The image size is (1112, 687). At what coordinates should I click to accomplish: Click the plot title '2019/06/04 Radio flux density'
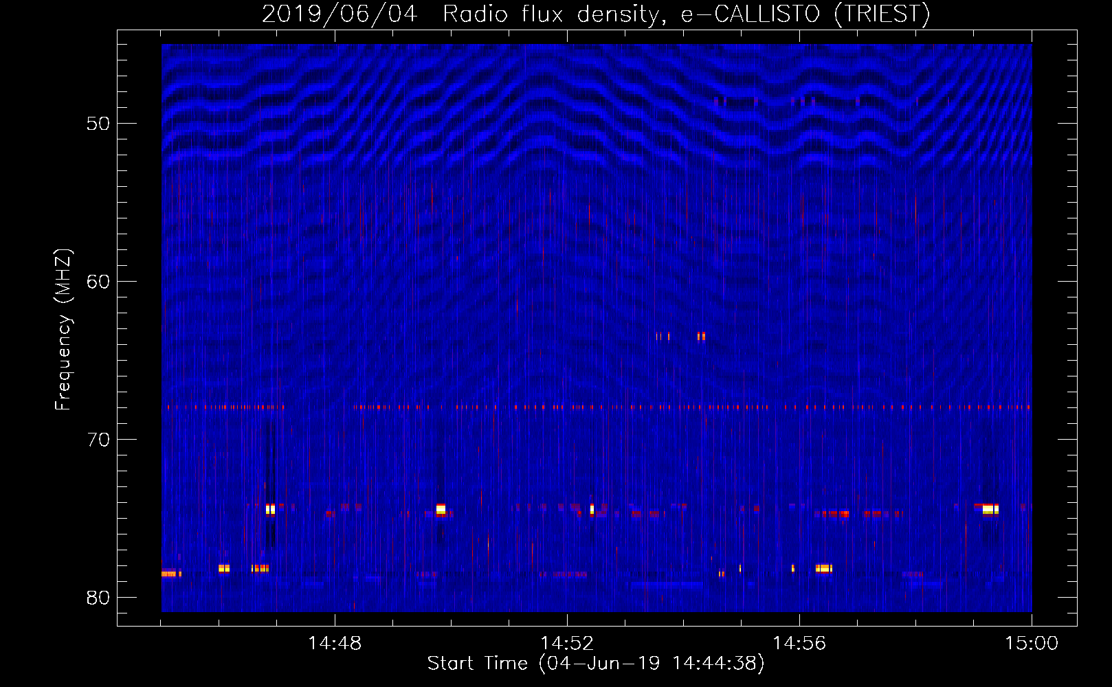click(x=596, y=14)
